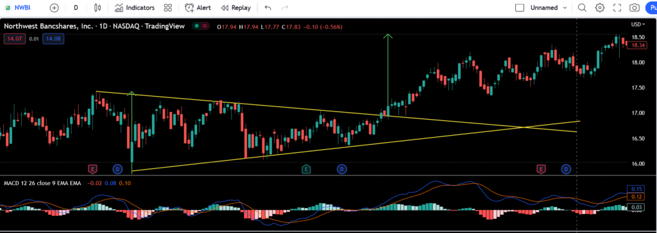Viewport: 657px width, 233px height.
Task: Click the compare or add symbol plus icon
Action: 54,8
